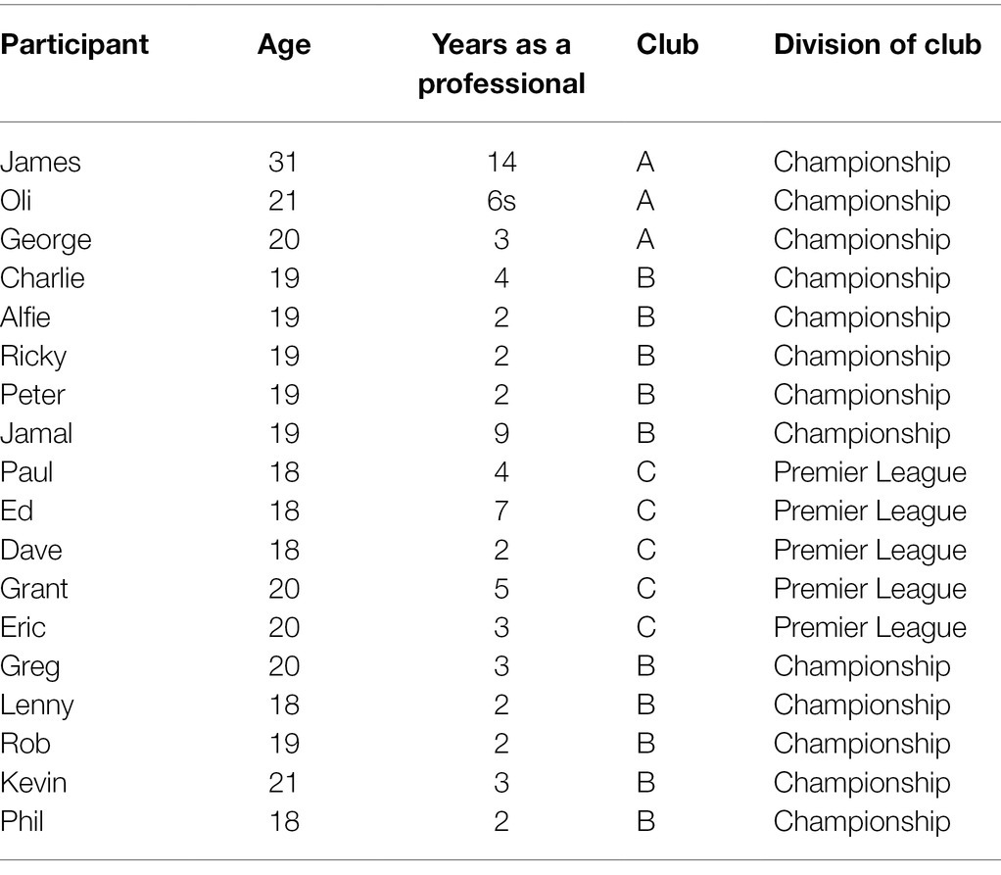Select Jamal's 9 years value
The height and width of the screenshot is (875, 1001).
coord(501,433)
